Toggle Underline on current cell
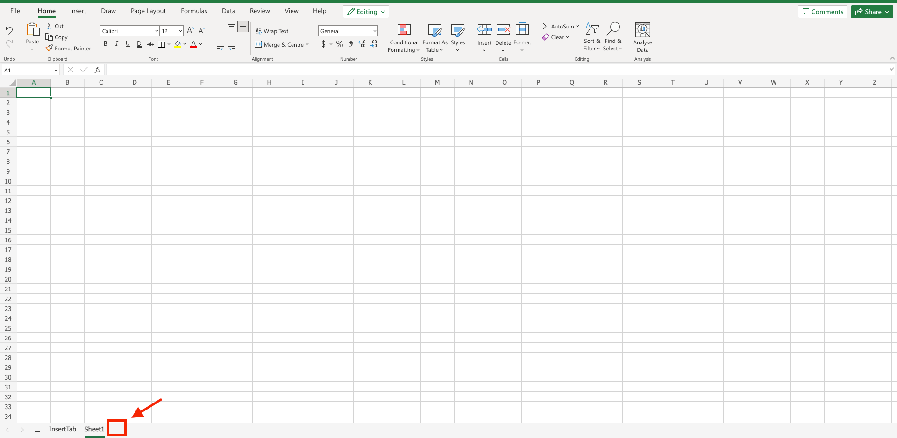 128,44
